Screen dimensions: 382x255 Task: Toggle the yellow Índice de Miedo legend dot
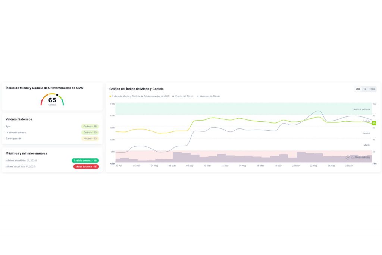point(110,96)
